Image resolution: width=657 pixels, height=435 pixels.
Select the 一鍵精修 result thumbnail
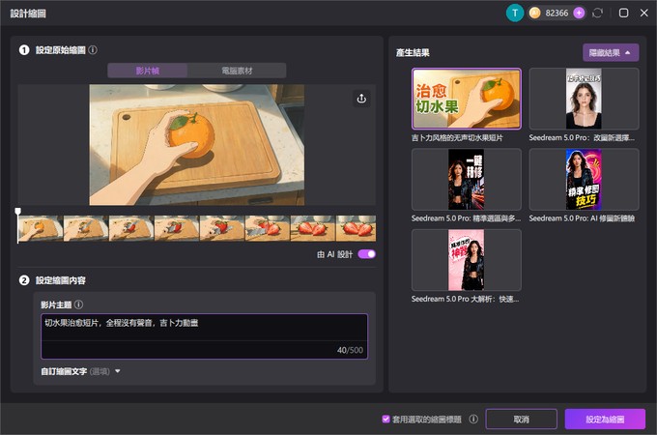coord(467,180)
